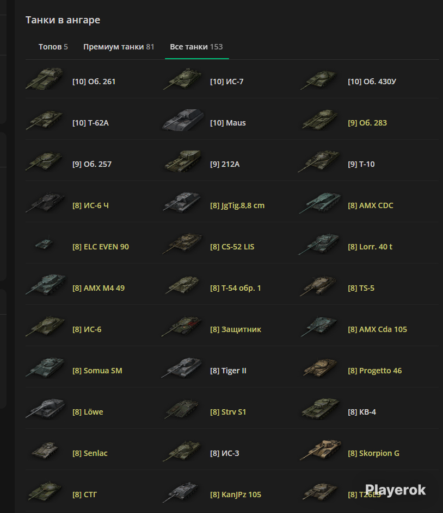
Task: Click the [8] СТГ label
Action: click(x=84, y=495)
